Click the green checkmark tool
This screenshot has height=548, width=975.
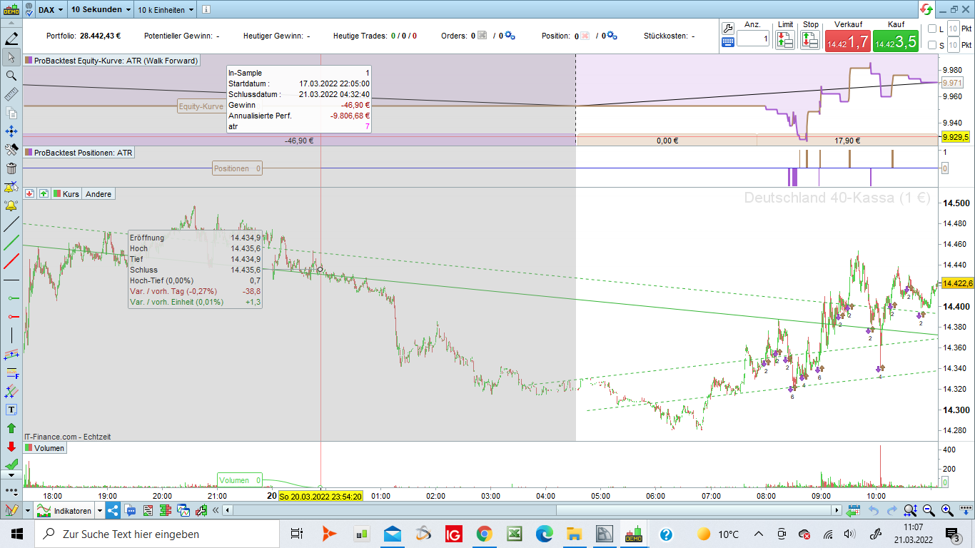[x=11, y=464]
